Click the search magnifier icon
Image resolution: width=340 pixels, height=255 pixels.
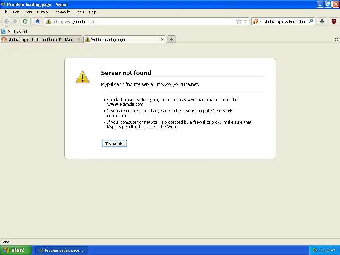311,21
